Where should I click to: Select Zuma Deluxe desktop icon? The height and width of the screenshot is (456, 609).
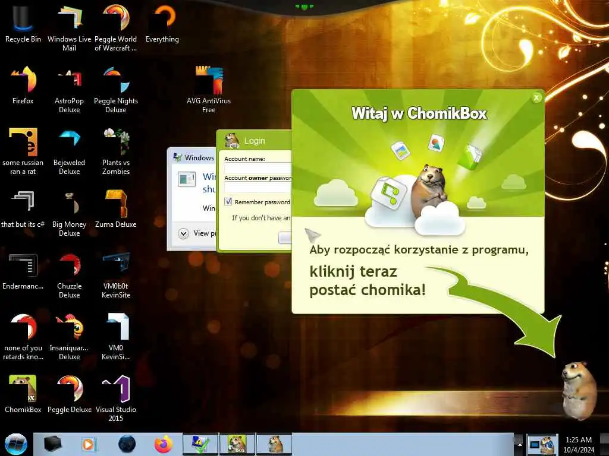[116, 208]
